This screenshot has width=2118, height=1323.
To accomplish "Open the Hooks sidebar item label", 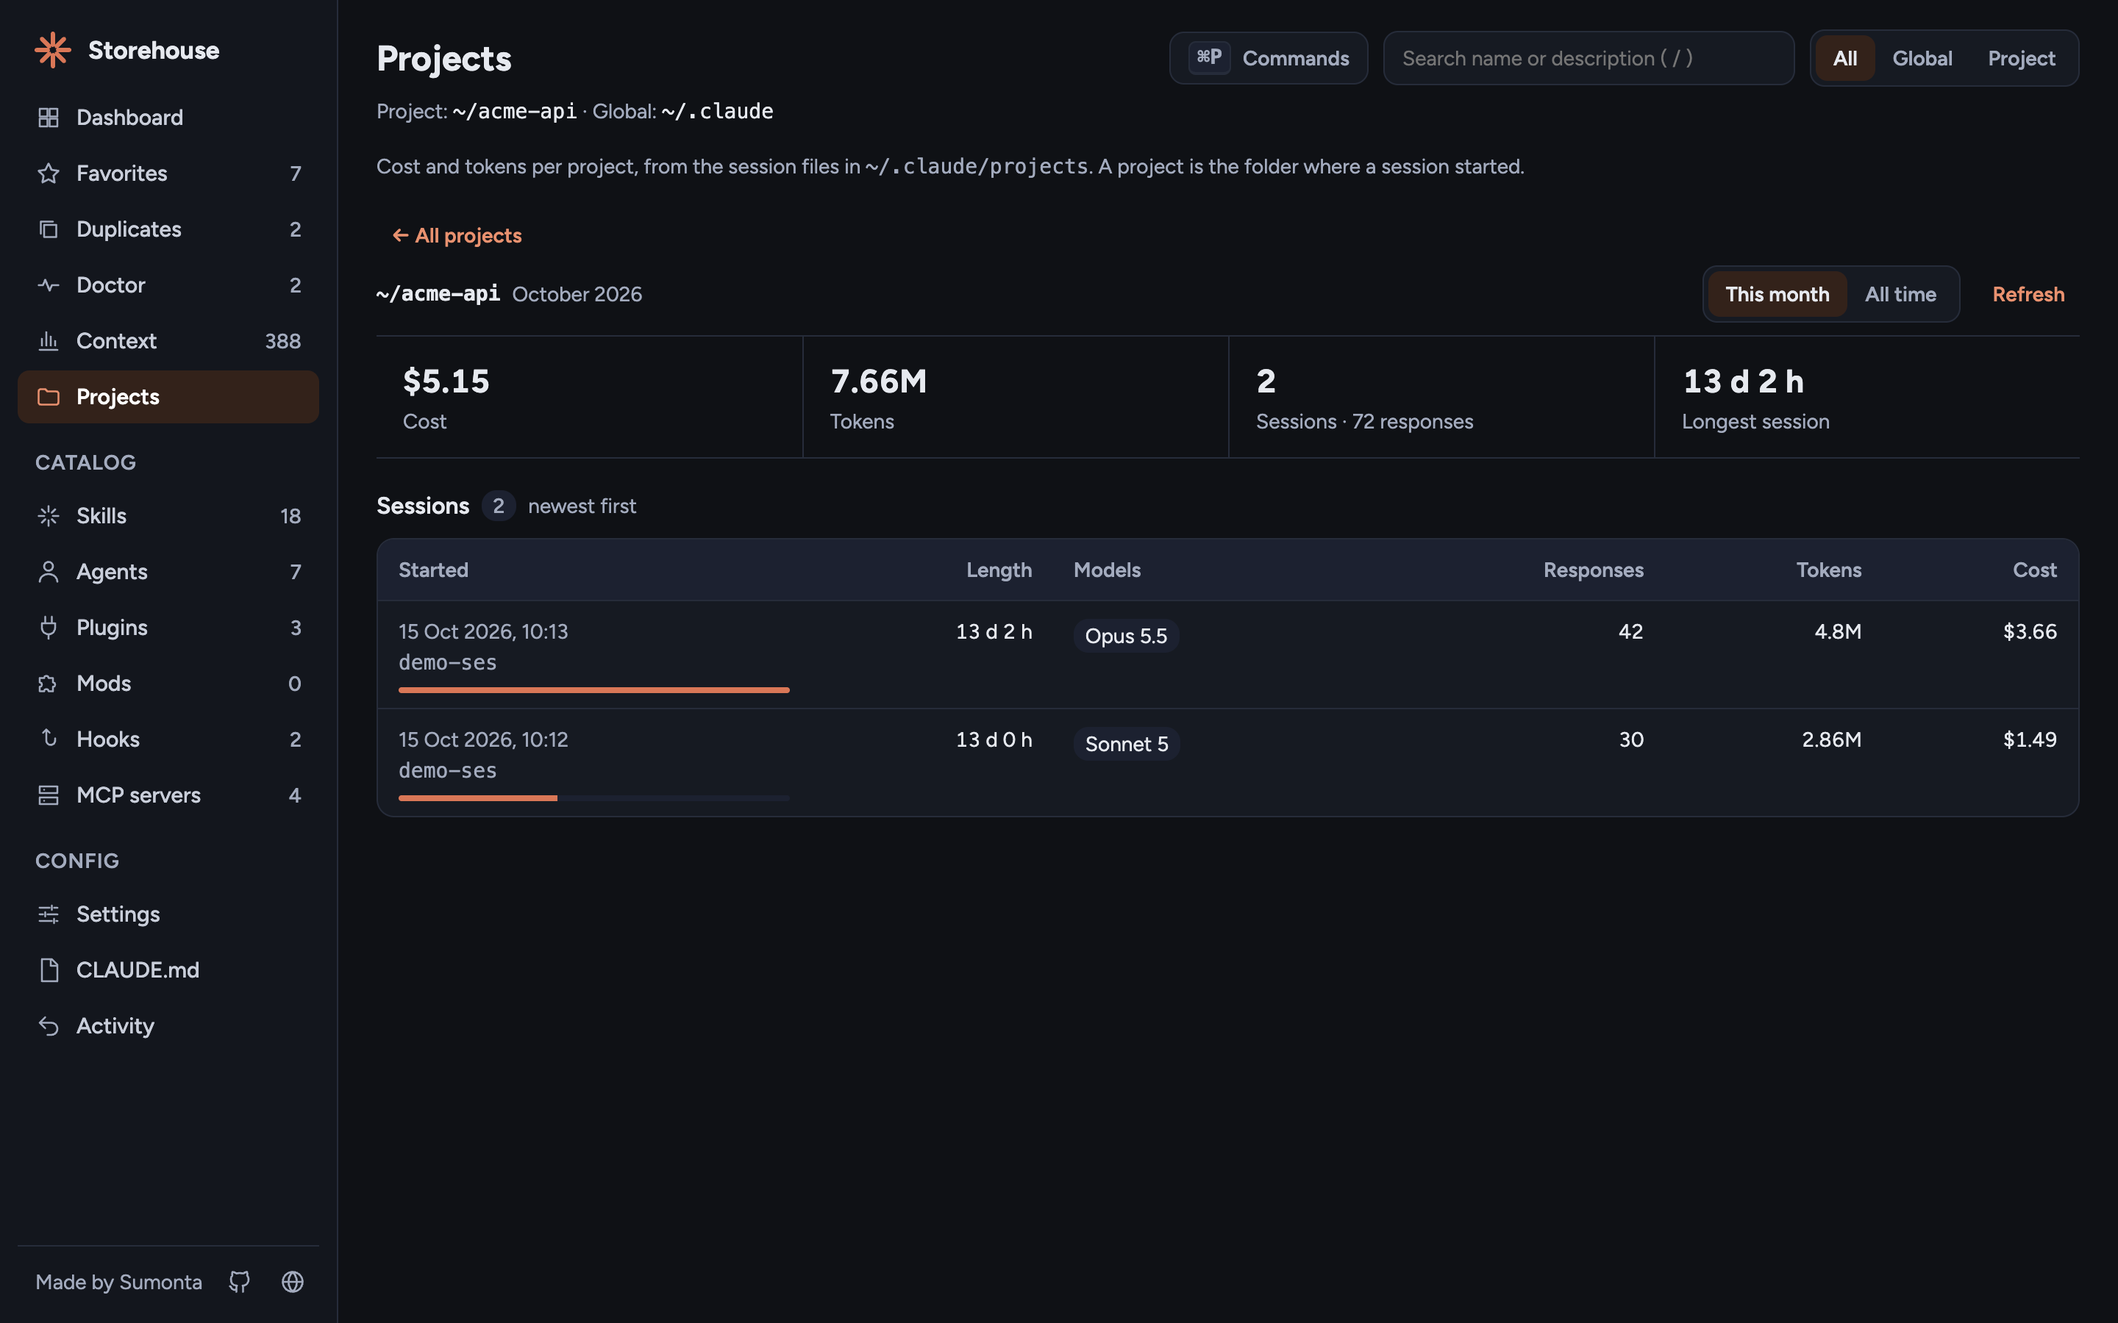I will click(107, 739).
